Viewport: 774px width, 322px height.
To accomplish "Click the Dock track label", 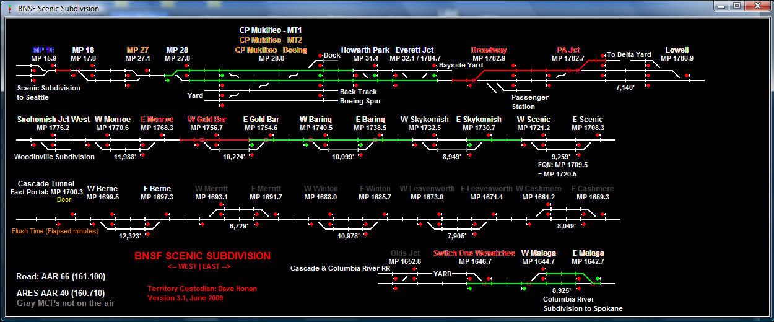I will [x=332, y=55].
